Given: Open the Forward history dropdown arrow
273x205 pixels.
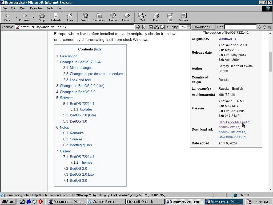Looking at the screenshot, I should [x=33, y=17].
